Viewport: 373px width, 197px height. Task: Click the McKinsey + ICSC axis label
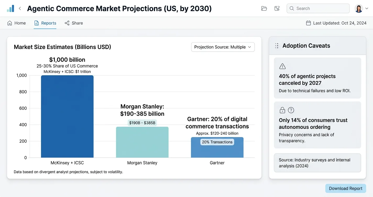[x=67, y=163]
